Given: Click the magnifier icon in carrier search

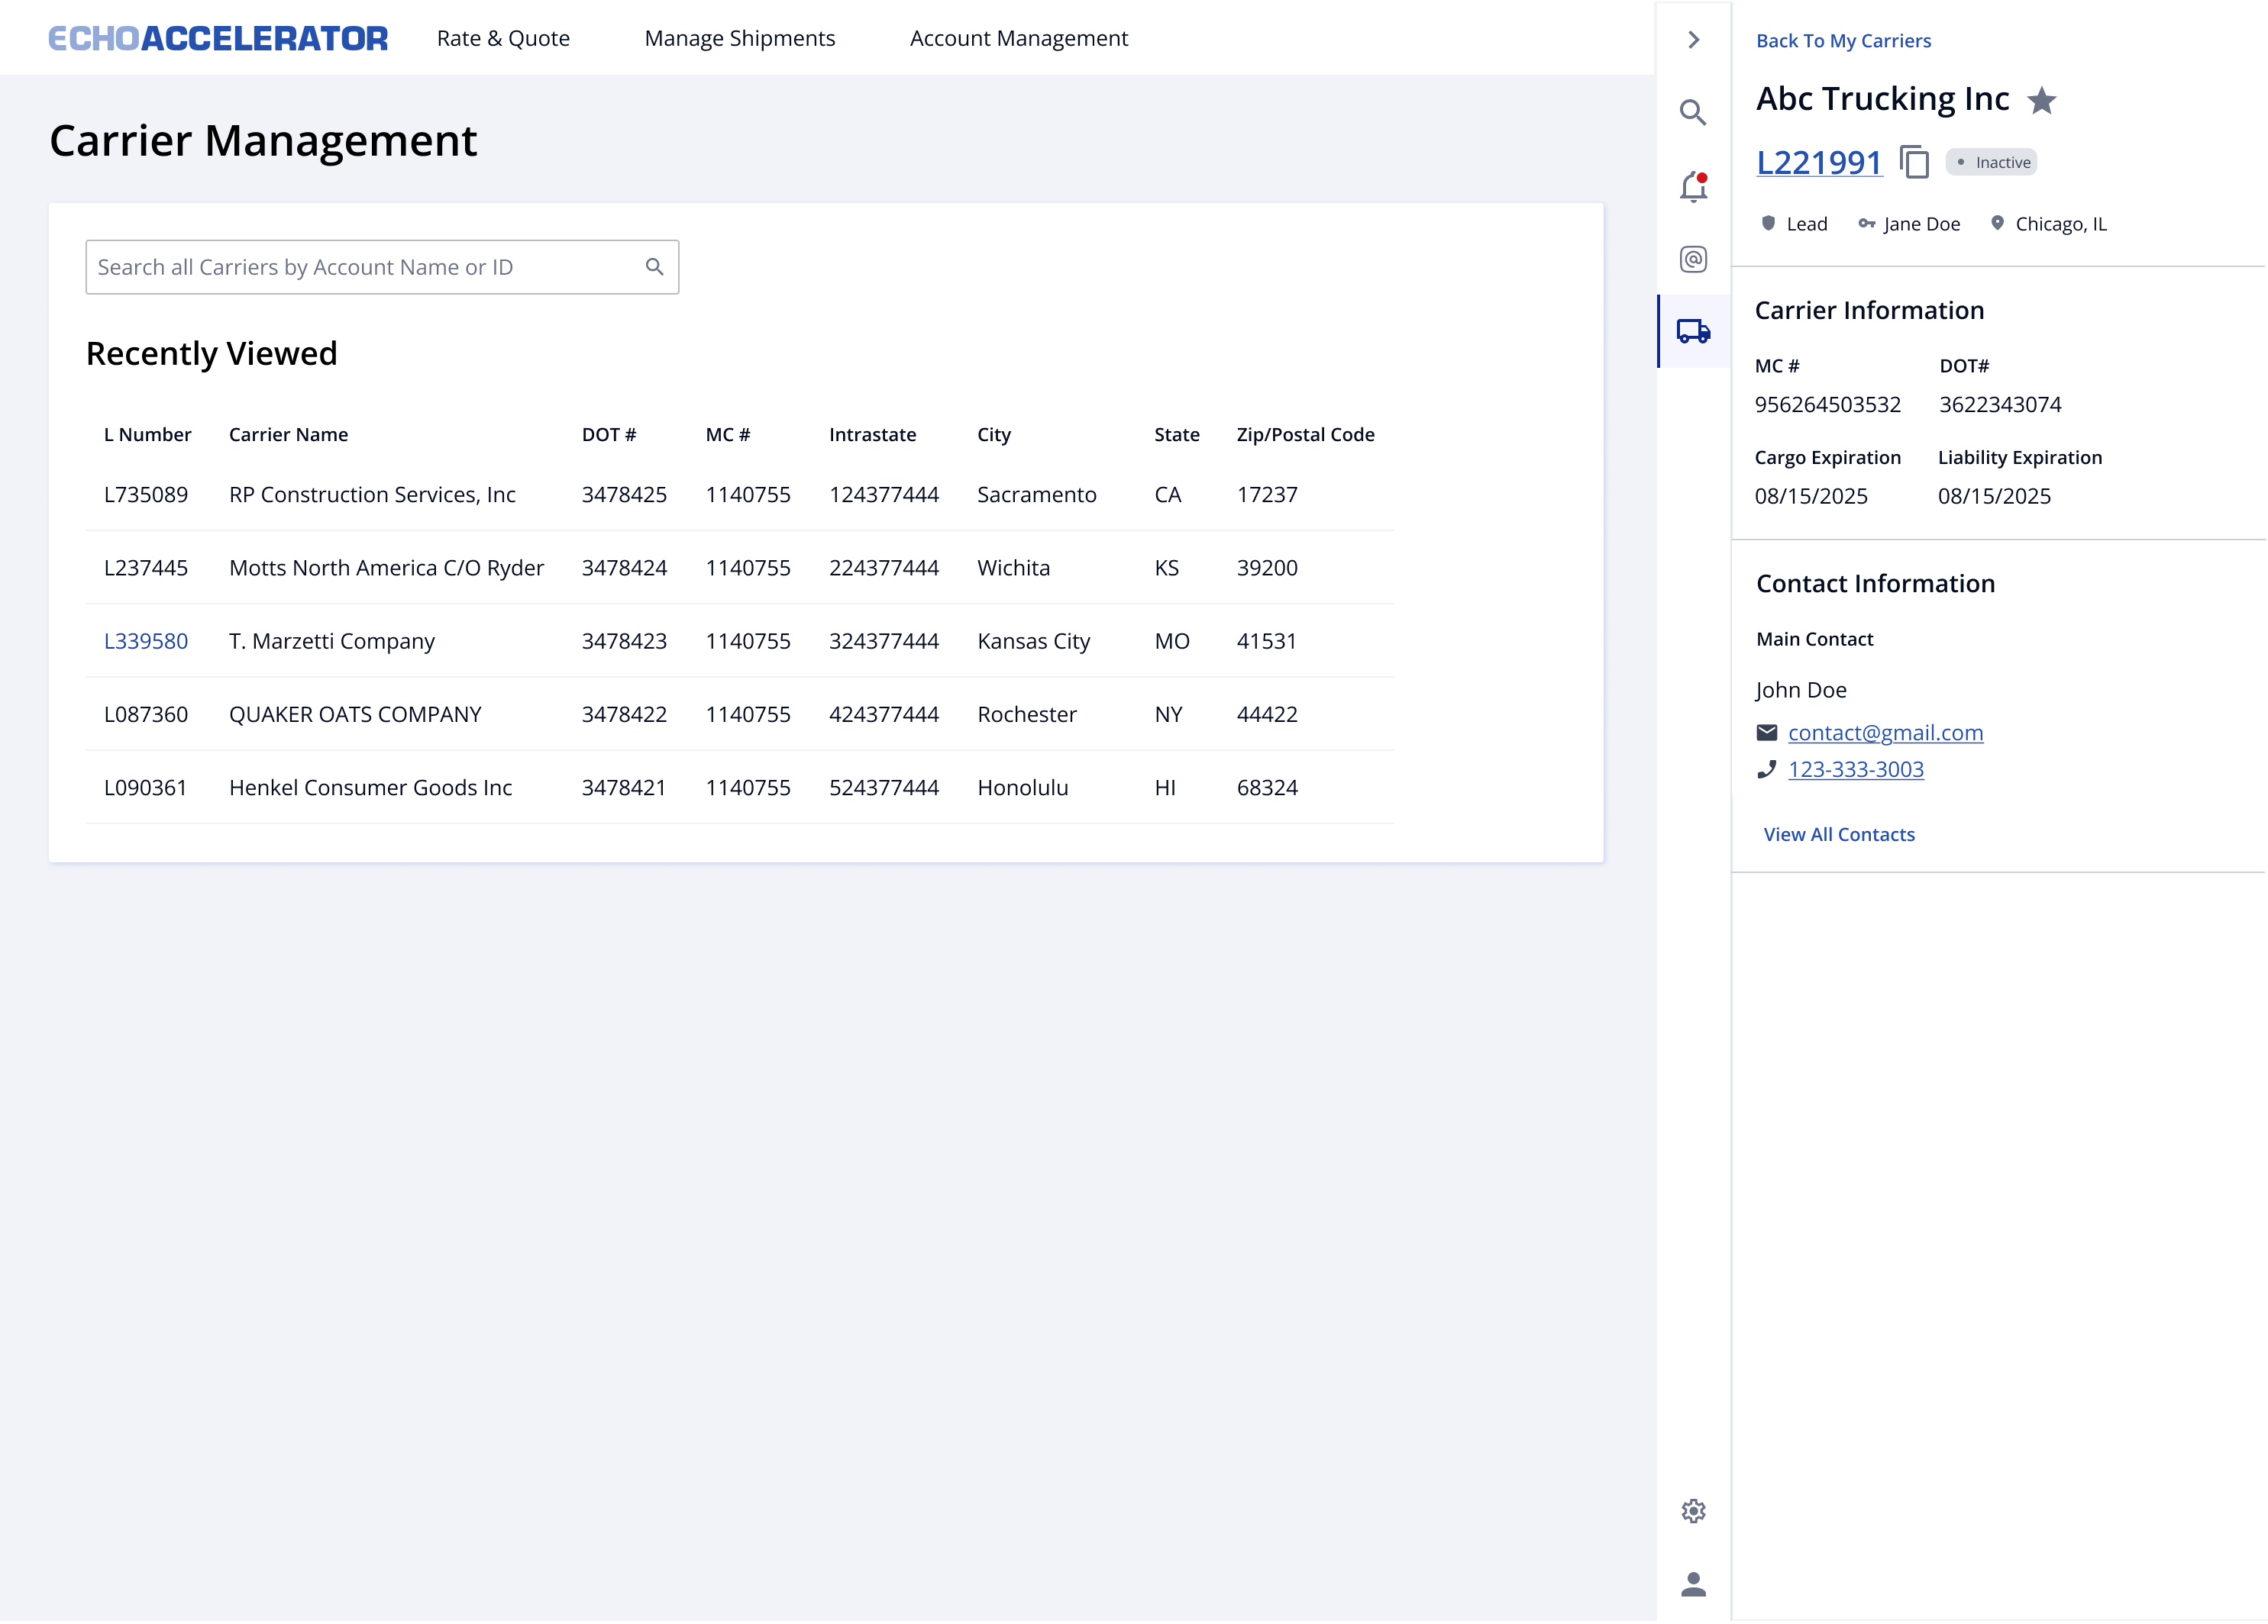Looking at the screenshot, I should pyautogui.click(x=654, y=267).
